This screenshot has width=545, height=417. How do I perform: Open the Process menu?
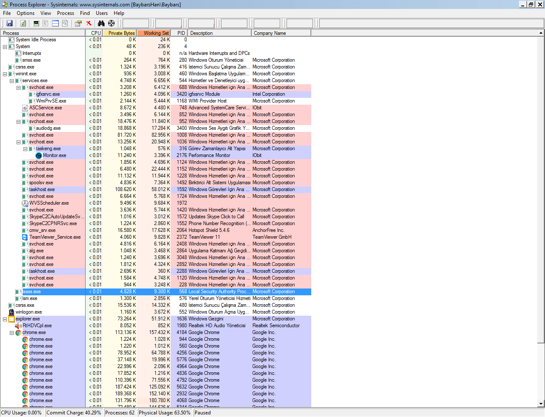point(66,13)
